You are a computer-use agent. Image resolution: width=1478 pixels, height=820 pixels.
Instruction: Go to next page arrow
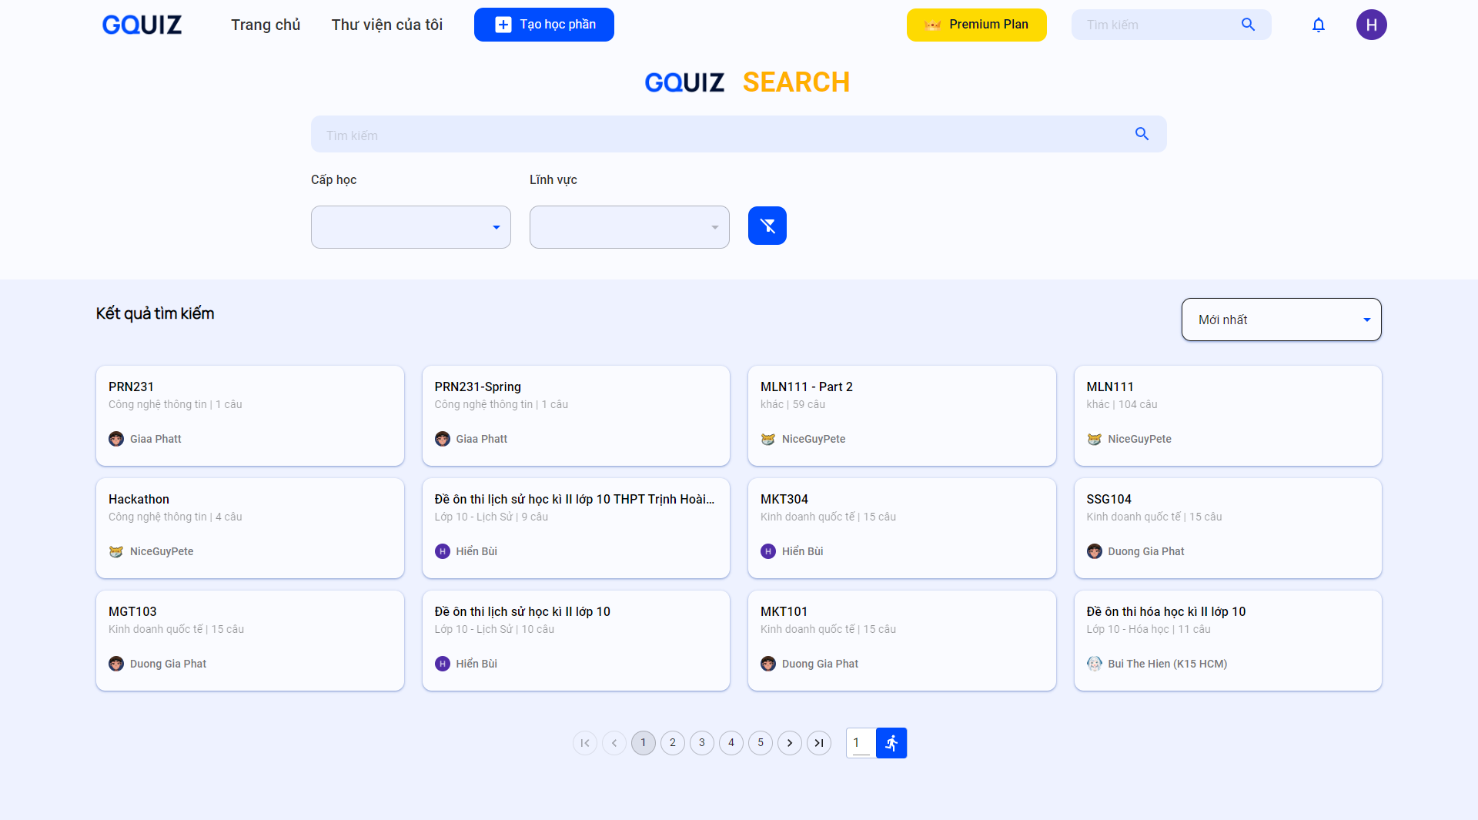click(x=790, y=743)
